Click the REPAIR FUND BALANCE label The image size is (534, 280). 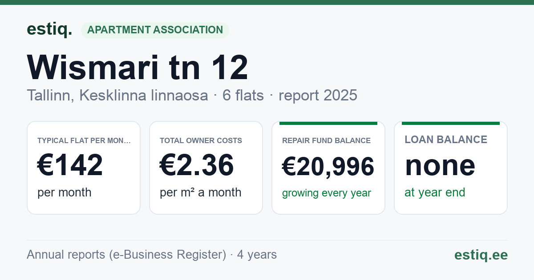327,140
